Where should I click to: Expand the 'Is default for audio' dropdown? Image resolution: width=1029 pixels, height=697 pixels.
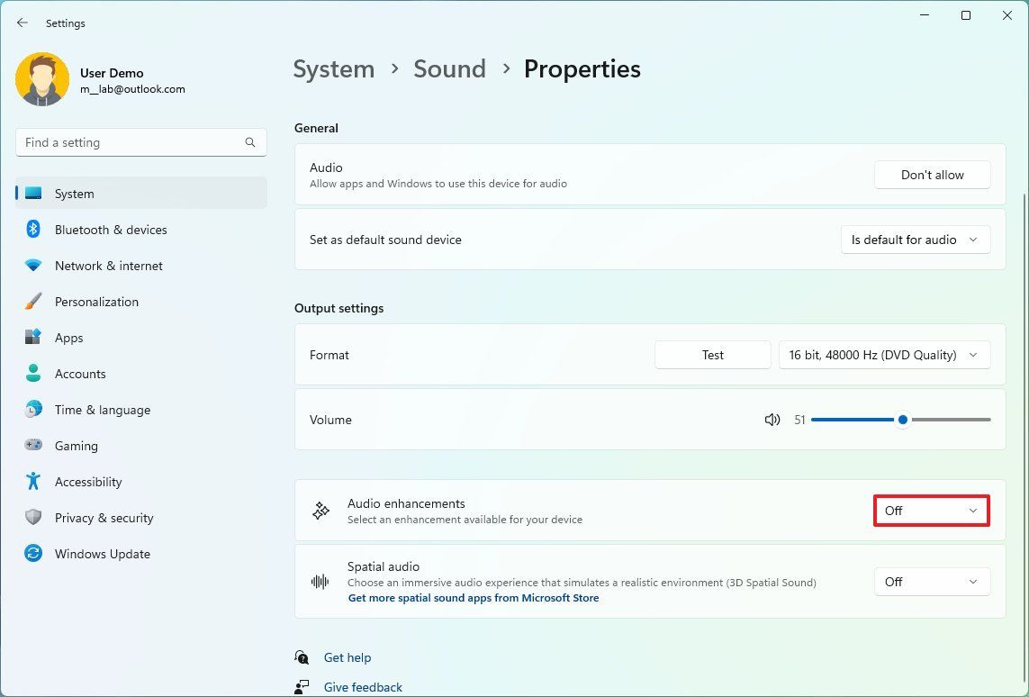click(915, 240)
